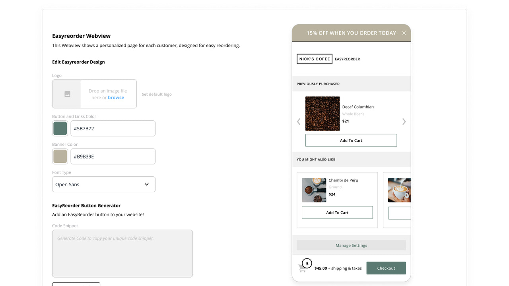Click the cart badge showing 3 items
The image size is (509, 286).
pos(307,263)
